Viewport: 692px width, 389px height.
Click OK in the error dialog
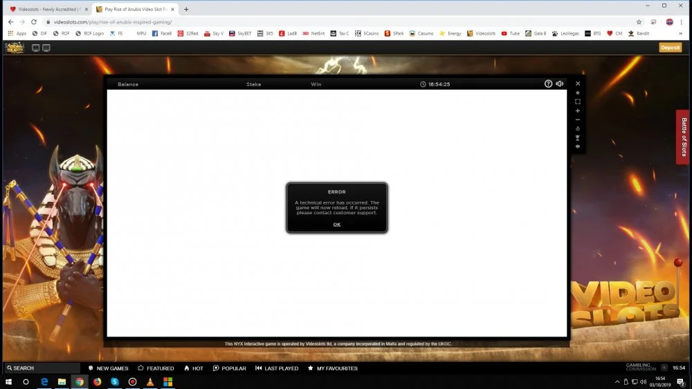[337, 225]
